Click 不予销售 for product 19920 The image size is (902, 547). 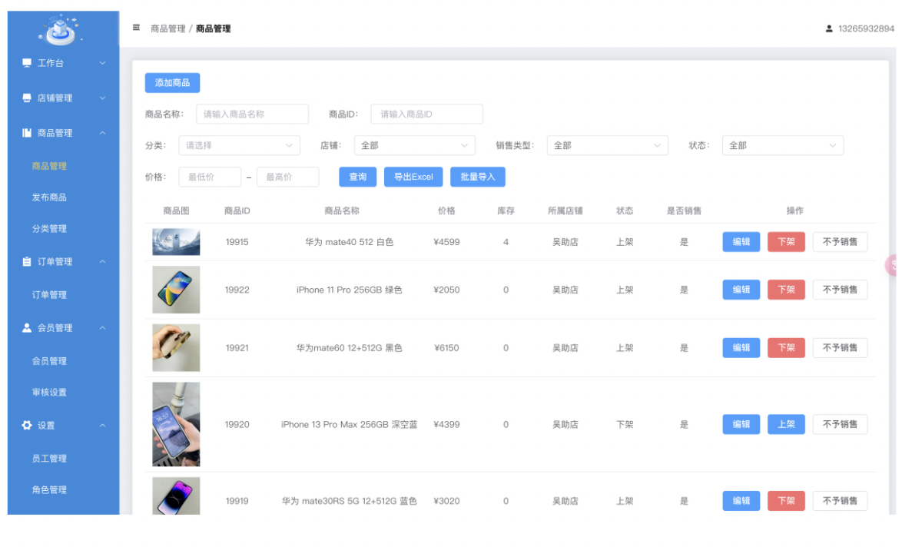click(x=840, y=424)
